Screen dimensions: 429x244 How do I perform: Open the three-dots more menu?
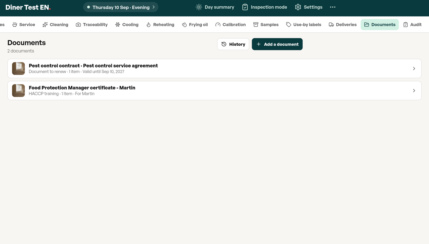tap(333, 7)
